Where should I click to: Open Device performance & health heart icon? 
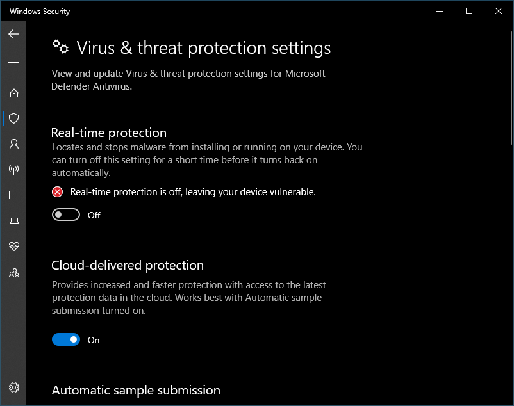coord(13,247)
